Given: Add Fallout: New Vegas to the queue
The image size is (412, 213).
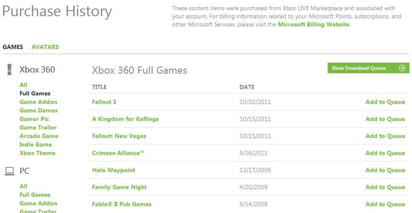Looking at the screenshot, I should (385, 136).
